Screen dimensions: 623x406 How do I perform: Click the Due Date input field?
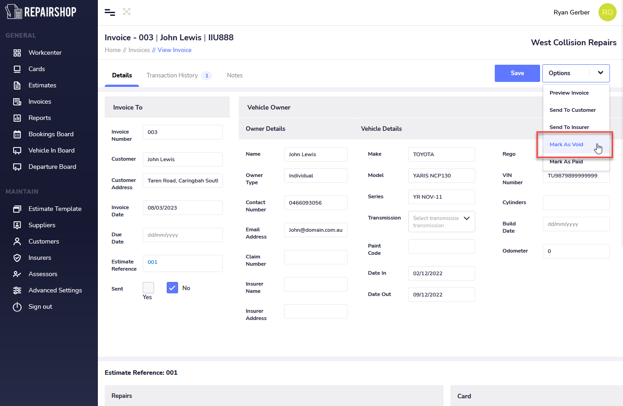183,235
